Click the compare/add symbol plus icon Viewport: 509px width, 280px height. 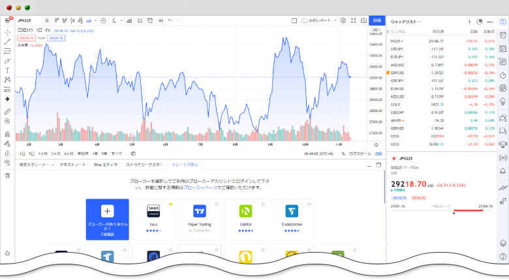pos(103,20)
